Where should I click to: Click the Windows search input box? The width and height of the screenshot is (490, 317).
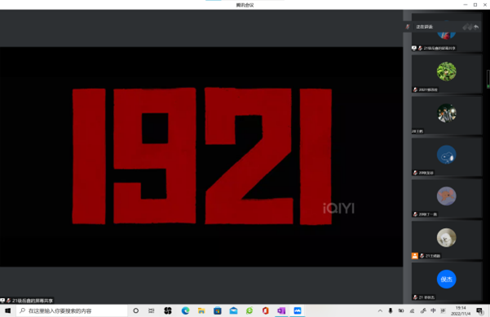(x=72, y=310)
